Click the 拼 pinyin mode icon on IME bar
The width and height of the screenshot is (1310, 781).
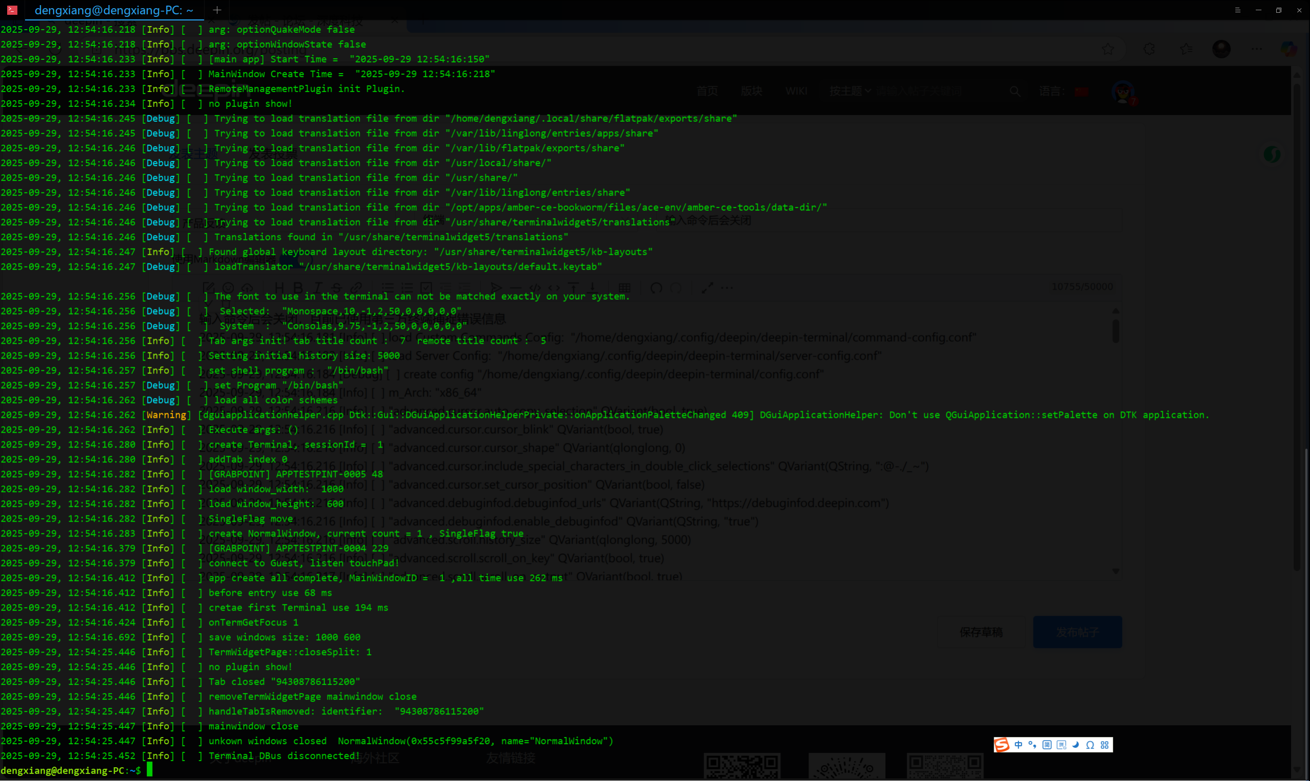[x=1061, y=745]
